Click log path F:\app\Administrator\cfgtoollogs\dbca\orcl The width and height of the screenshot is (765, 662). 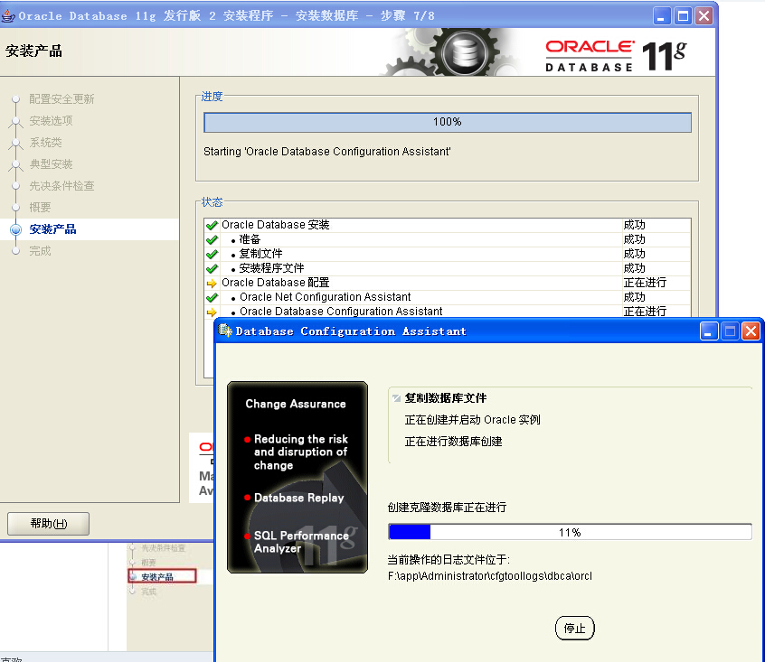click(490, 576)
